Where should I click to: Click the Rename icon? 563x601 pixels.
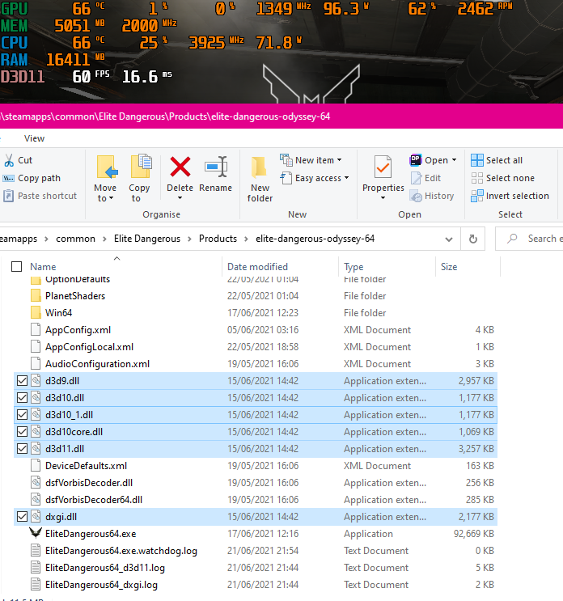(216, 167)
